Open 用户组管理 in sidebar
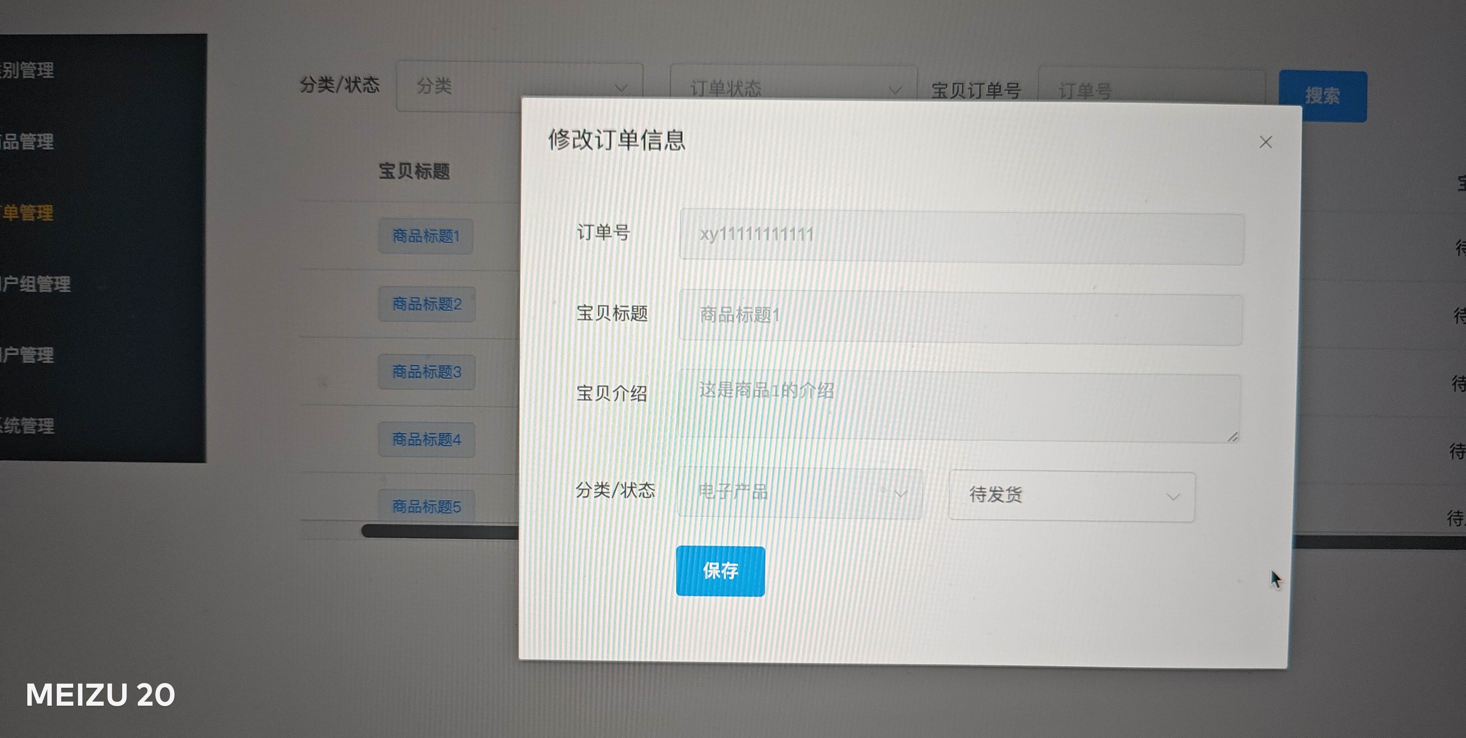1466x738 pixels. tap(35, 284)
